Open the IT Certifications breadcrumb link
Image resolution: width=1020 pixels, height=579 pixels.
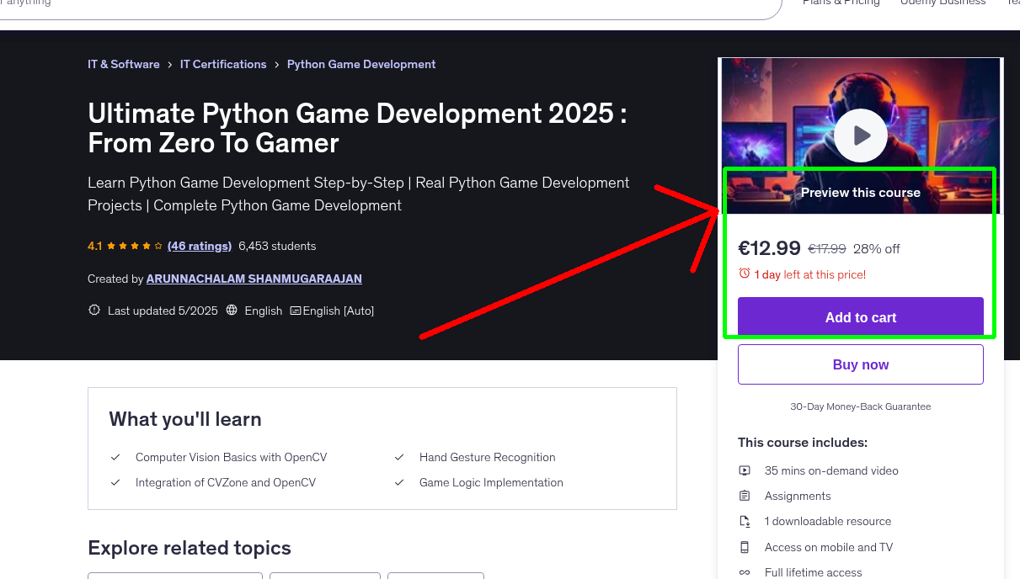(x=223, y=64)
